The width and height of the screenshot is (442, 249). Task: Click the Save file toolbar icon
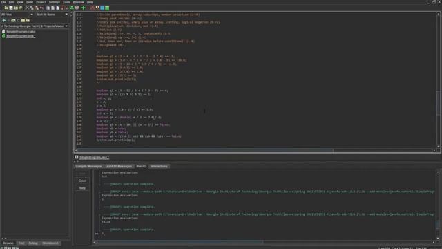pyautogui.click(x=11, y=8)
